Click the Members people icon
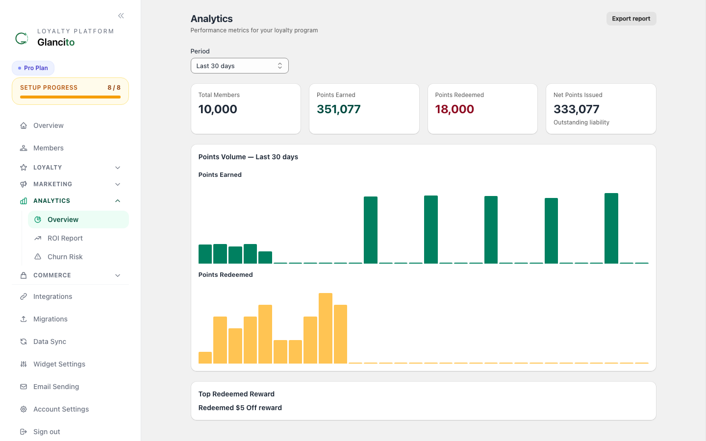This screenshot has width=706, height=441. coord(24,148)
